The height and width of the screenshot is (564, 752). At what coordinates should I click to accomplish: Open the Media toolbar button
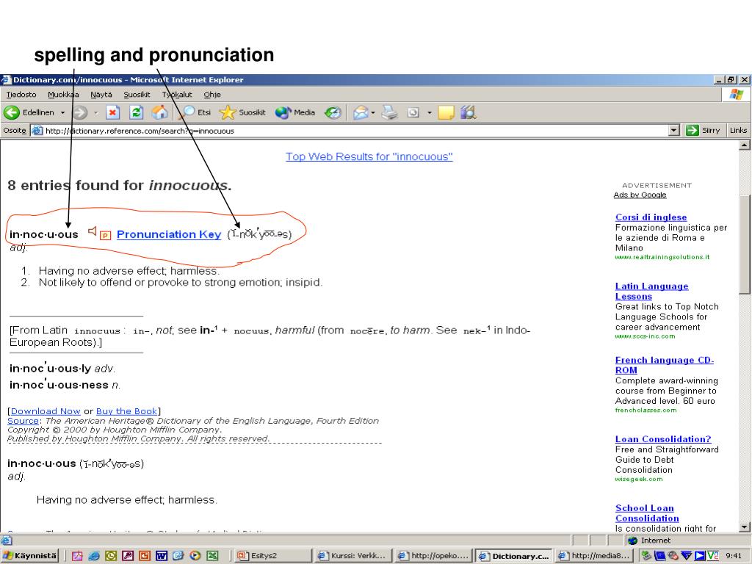coord(295,112)
